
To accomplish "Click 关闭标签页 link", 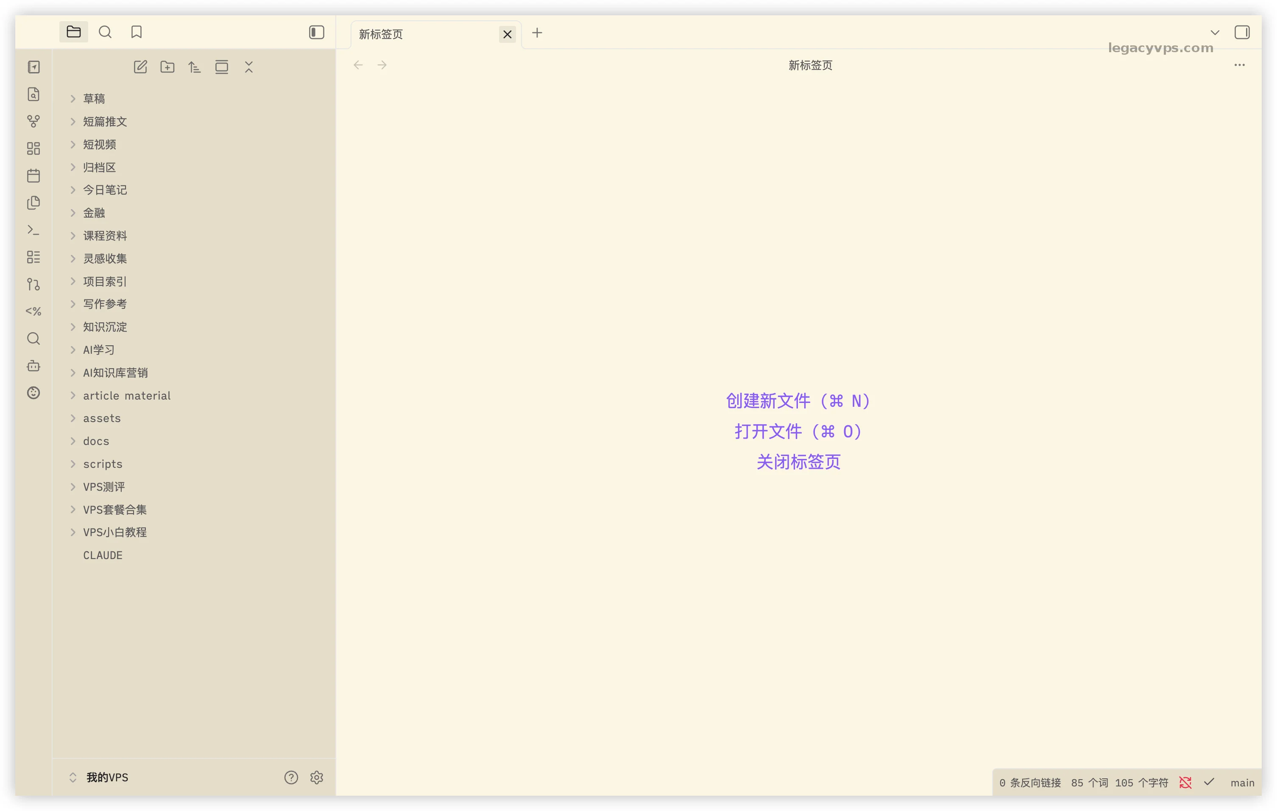I will [798, 461].
